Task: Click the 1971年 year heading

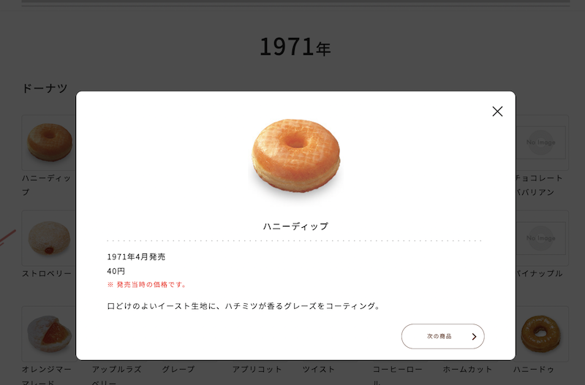Action: [295, 47]
